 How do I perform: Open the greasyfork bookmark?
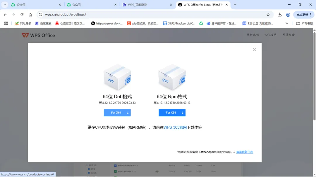[107, 23]
